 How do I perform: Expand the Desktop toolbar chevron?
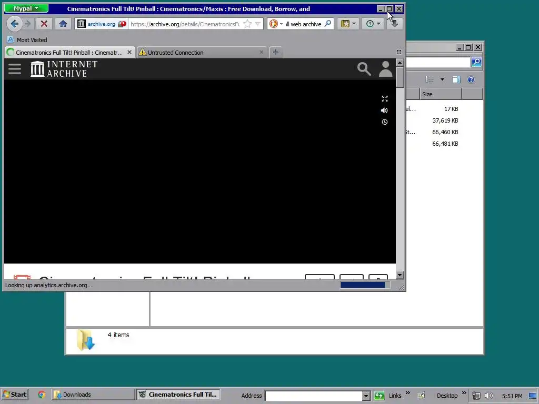(464, 392)
